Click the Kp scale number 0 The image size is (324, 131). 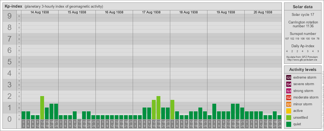point(10,119)
